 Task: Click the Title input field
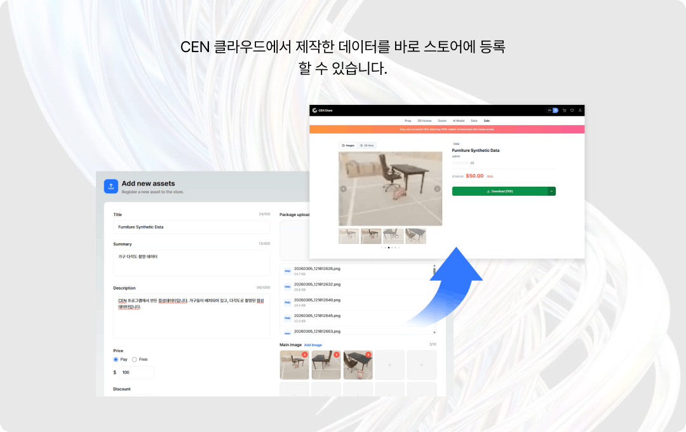[191, 227]
